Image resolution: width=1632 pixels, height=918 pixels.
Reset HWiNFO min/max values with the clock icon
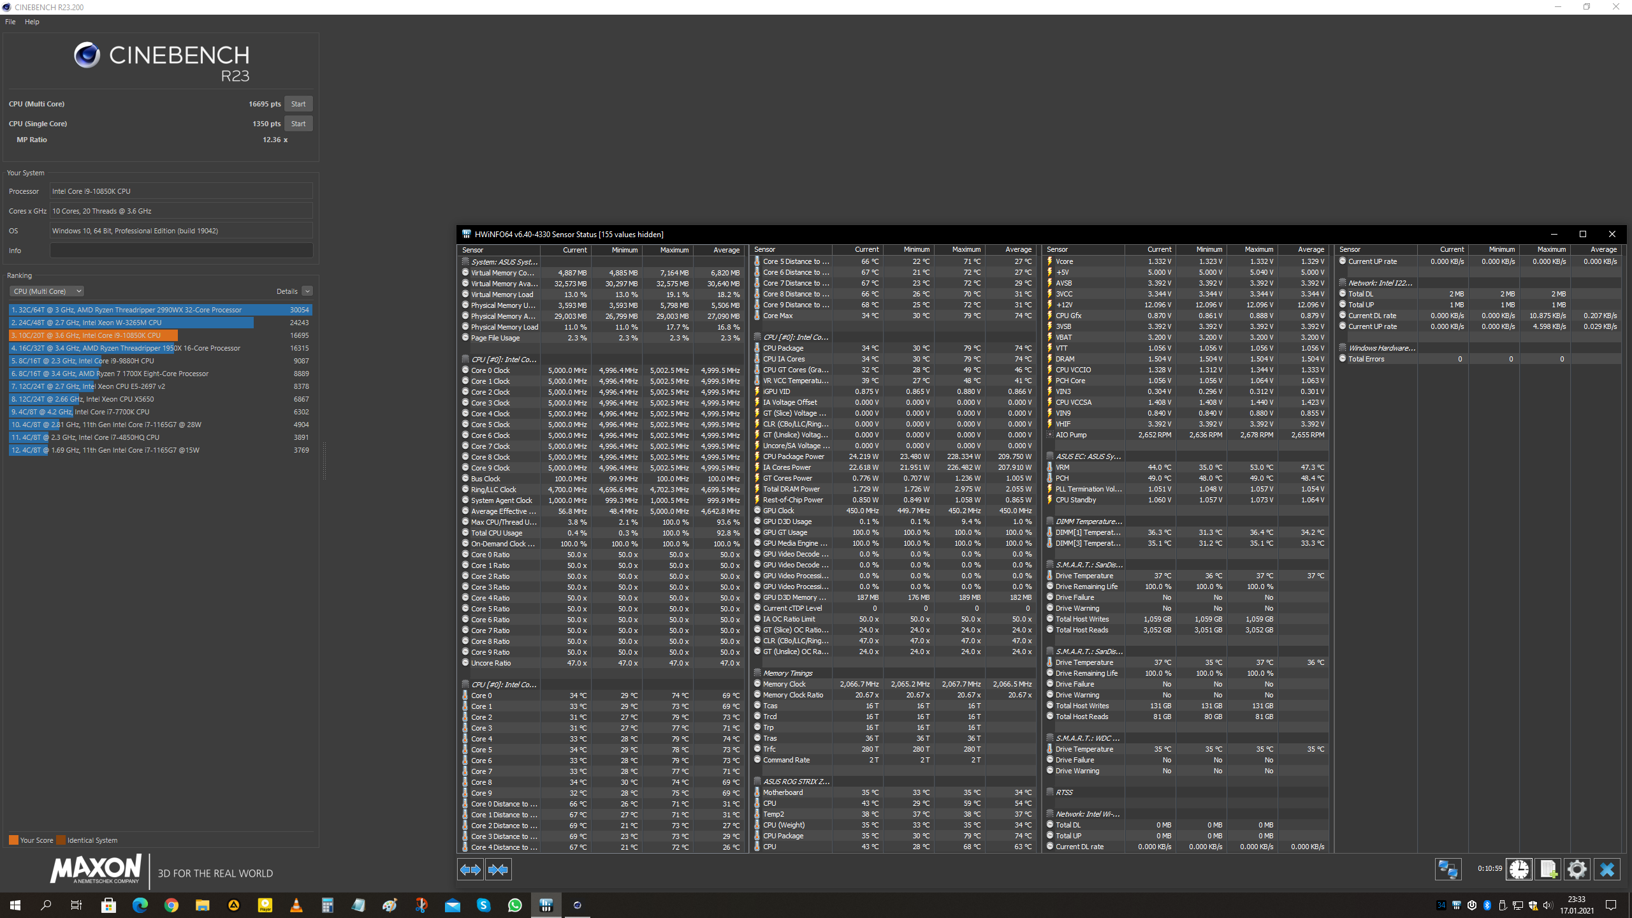click(1519, 869)
